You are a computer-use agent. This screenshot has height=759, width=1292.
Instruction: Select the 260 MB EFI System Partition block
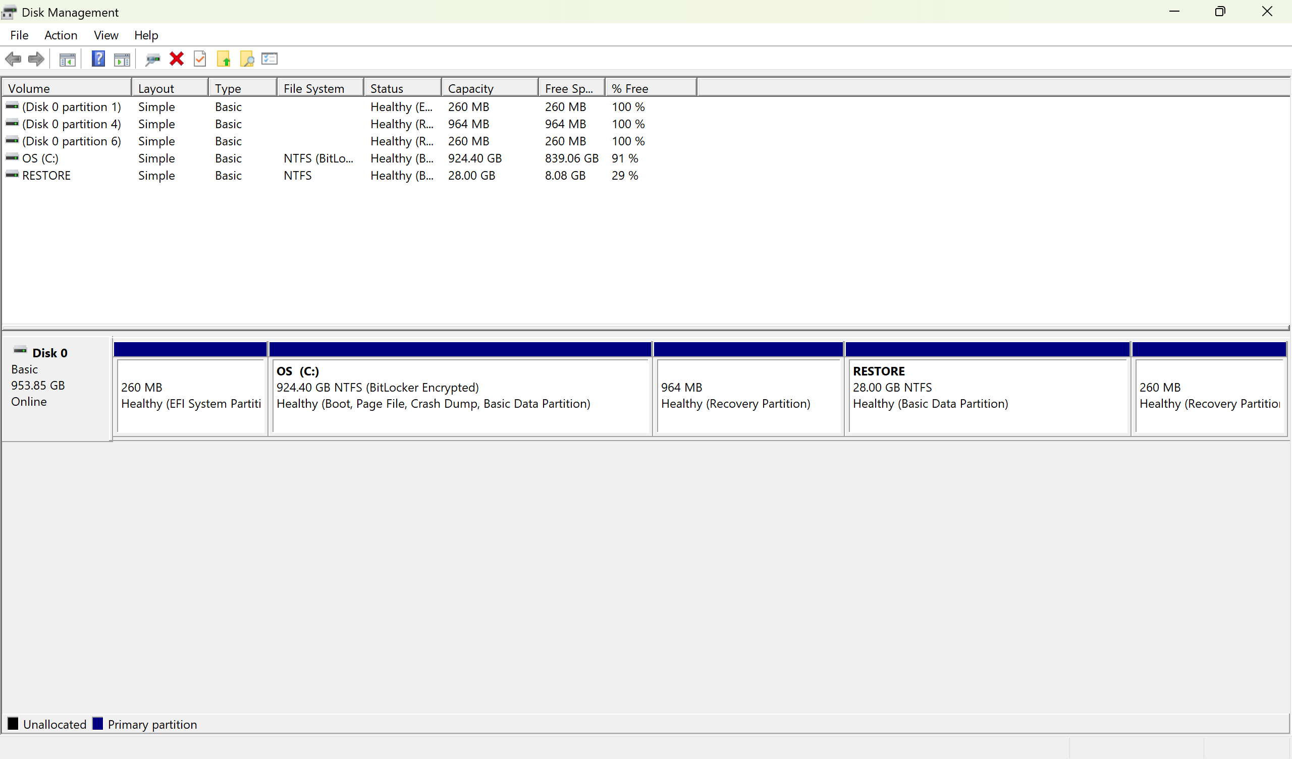click(190, 389)
